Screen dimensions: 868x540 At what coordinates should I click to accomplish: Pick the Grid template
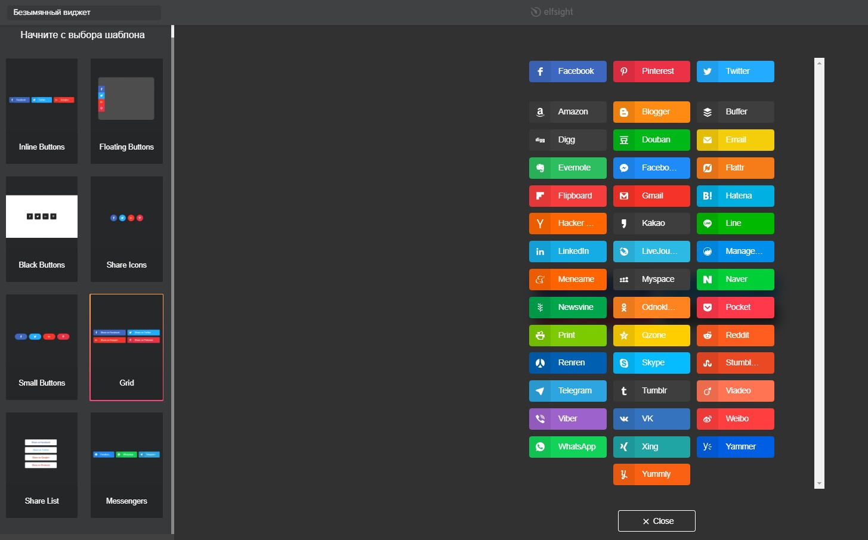point(126,347)
